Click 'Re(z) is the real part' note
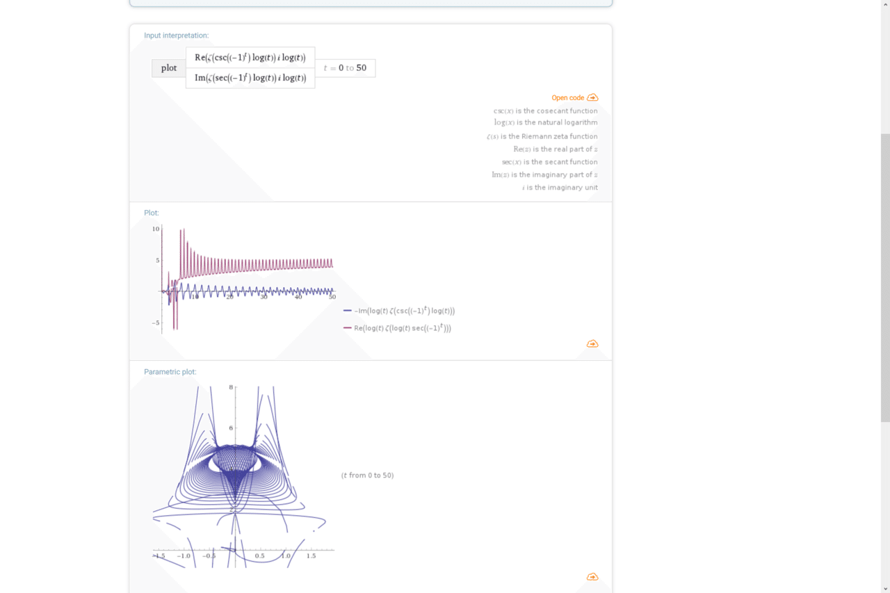This screenshot has width=890, height=593. tap(556, 149)
